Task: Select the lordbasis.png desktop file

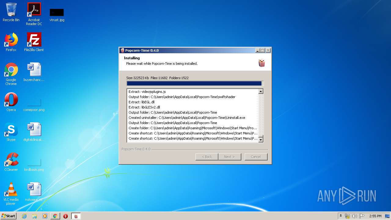Action: click(34, 164)
